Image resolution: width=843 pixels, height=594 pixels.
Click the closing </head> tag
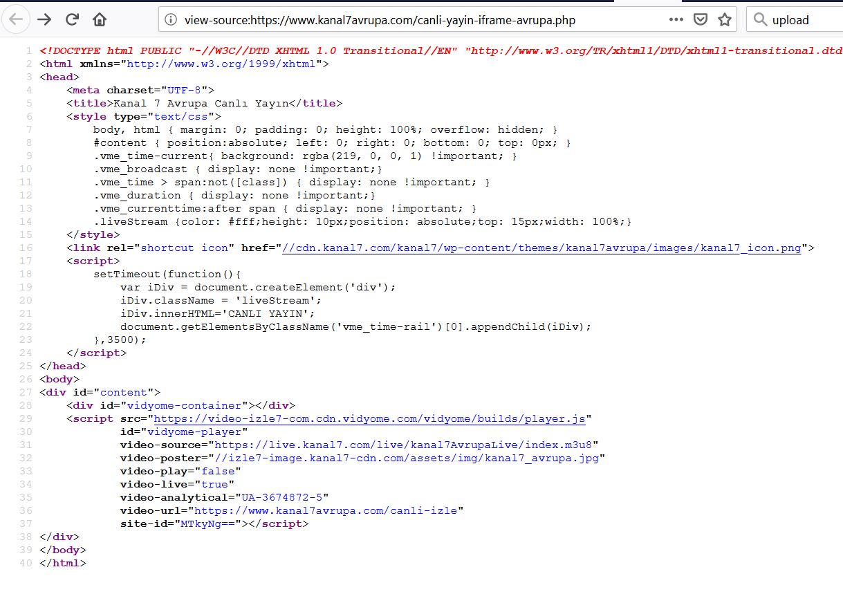(x=63, y=366)
